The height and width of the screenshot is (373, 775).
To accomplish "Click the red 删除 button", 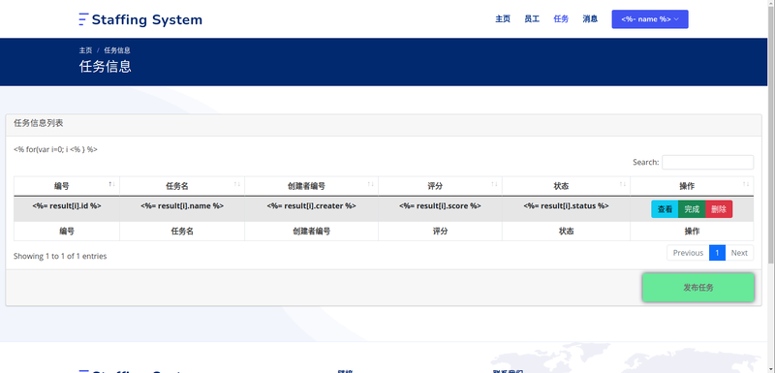I will tap(719, 209).
